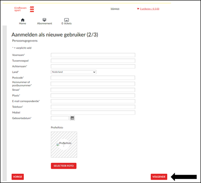Open the calendar picker for Geboortedatum
Screen dimensions: 201x183
(x=72, y=118)
